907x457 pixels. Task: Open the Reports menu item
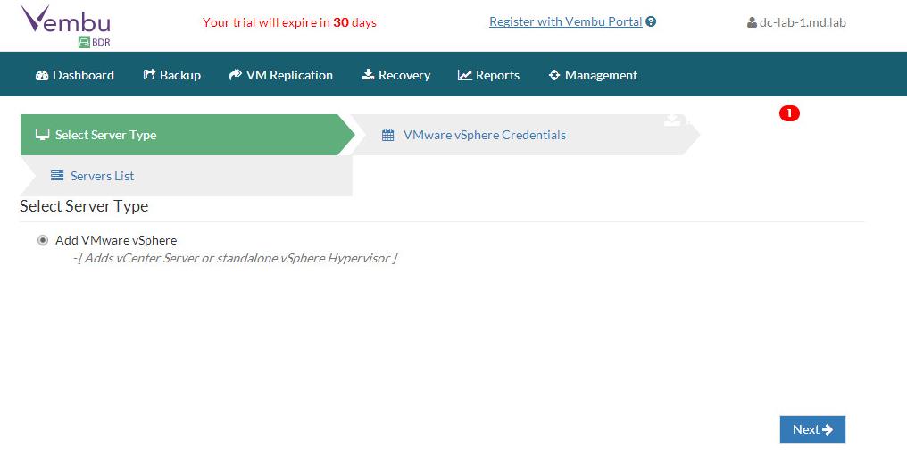(488, 75)
